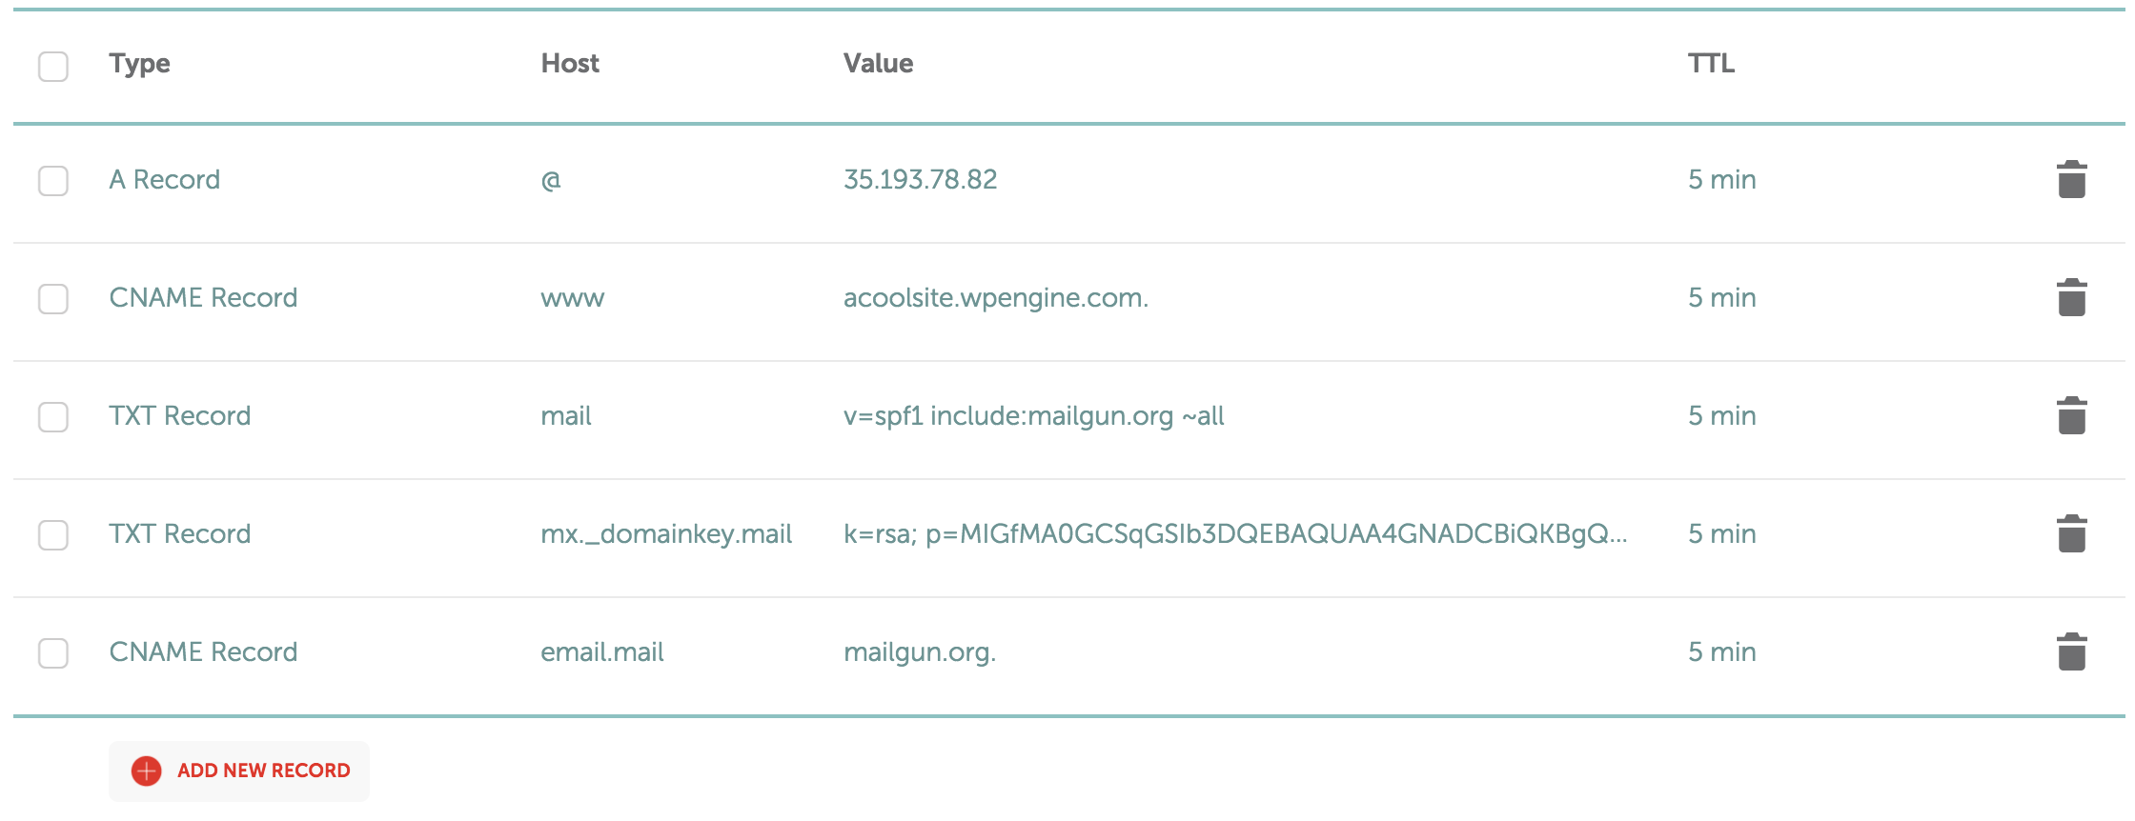
Task: Click the mx._domainkey.mail host field
Action: pyautogui.click(x=666, y=534)
